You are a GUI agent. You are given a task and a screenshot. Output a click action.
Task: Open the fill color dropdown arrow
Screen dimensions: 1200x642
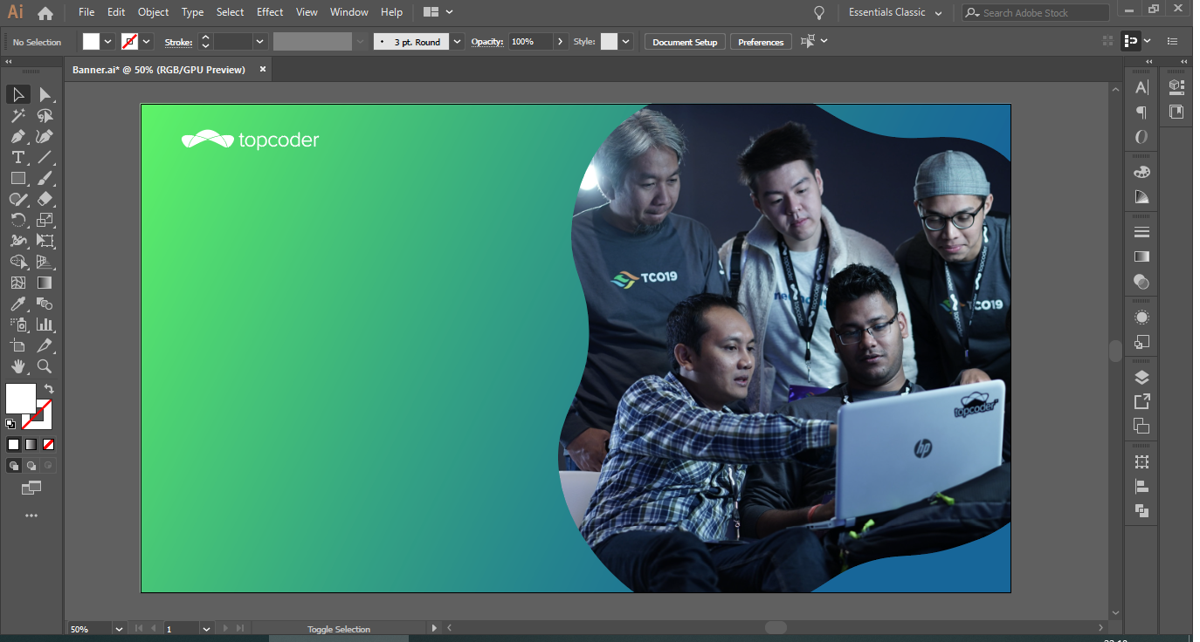click(x=108, y=42)
